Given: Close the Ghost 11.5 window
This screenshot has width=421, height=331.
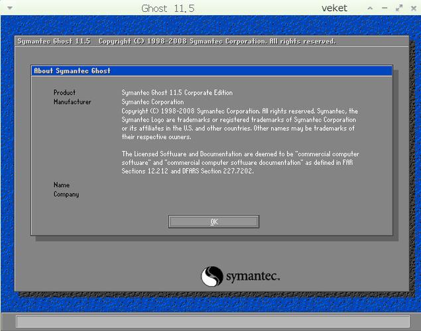Looking at the screenshot, I should tap(414, 9).
